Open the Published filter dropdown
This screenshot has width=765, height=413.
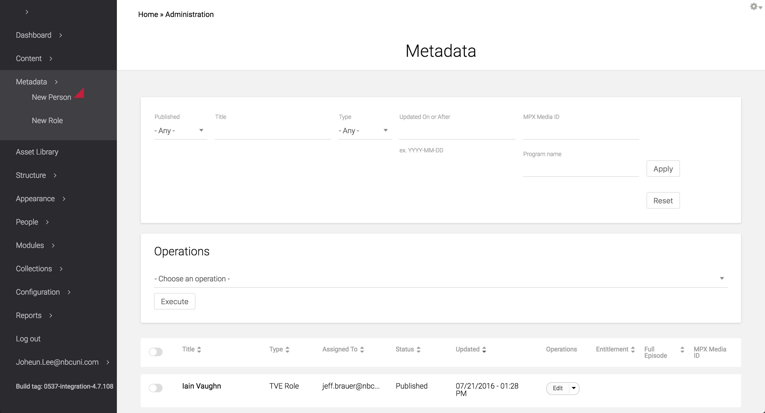180,131
